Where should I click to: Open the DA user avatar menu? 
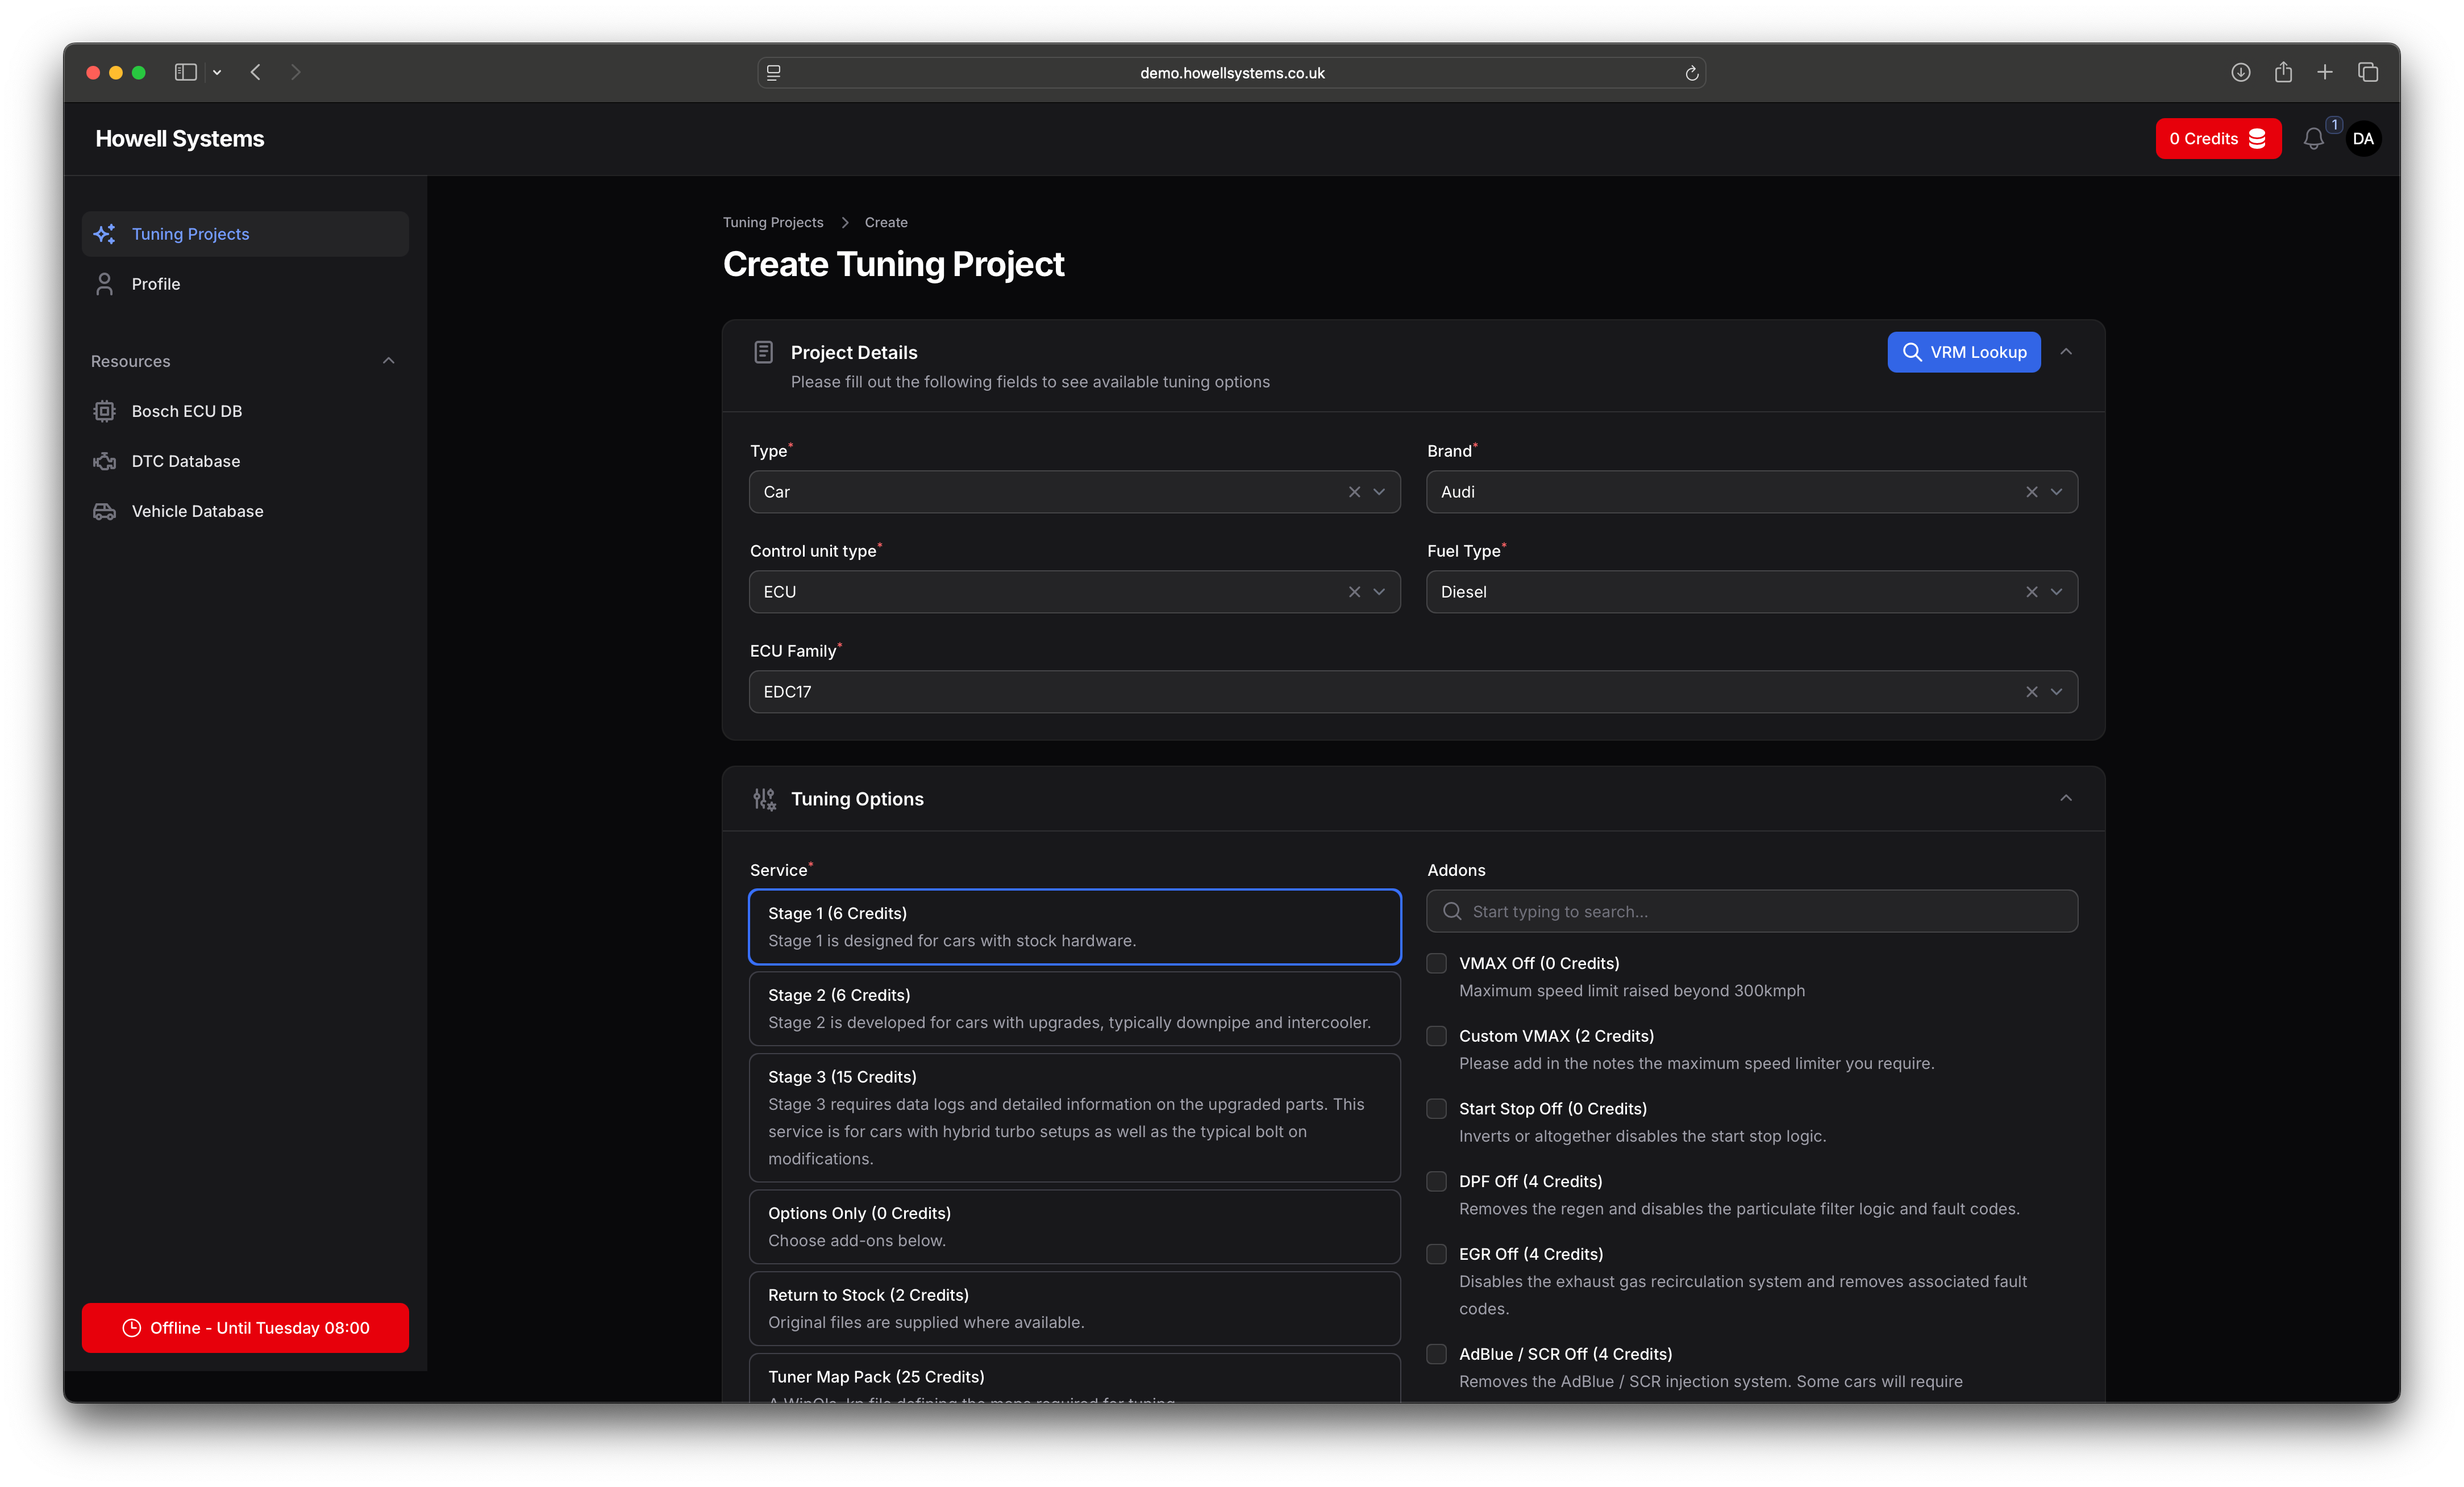click(2363, 139)
